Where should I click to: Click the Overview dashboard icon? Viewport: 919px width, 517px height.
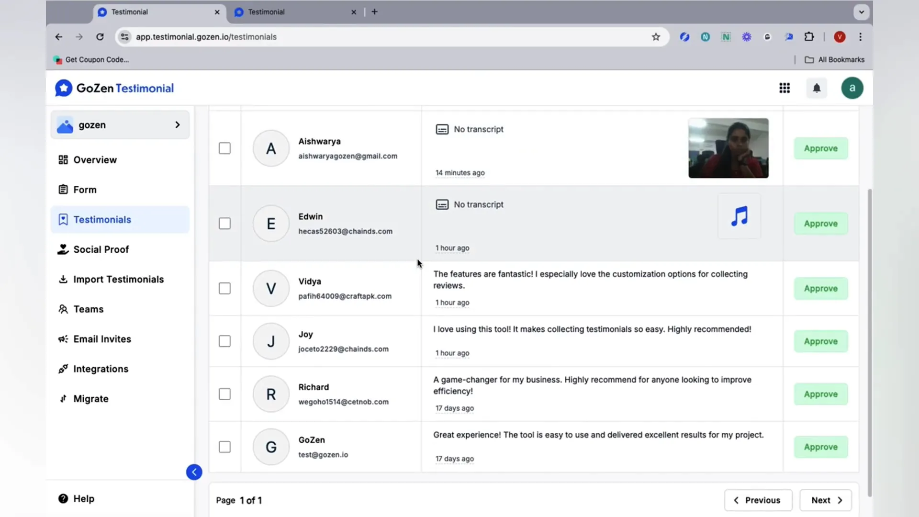tap(63, 160)
